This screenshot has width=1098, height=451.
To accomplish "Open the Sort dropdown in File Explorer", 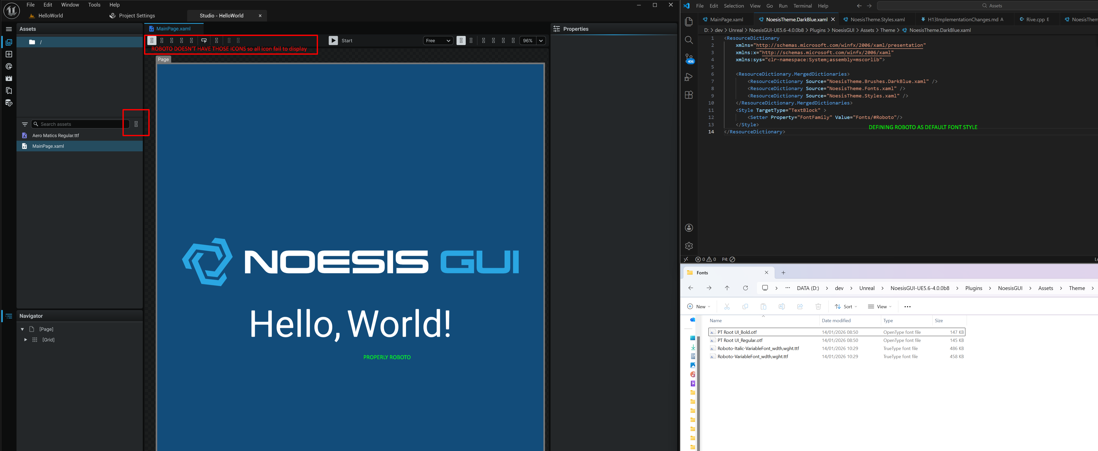I will pyautogui.click(x=846, y=306).
